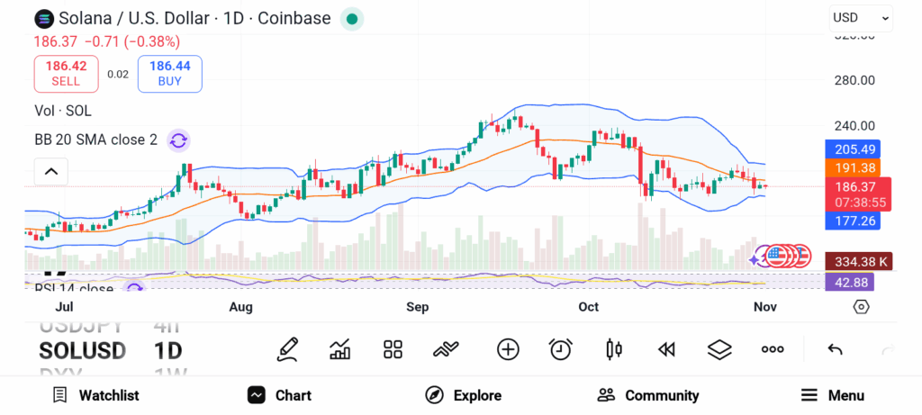Open the alert clock icon
The height and width of the screenshot is (415, 922).
pos(561,349)
